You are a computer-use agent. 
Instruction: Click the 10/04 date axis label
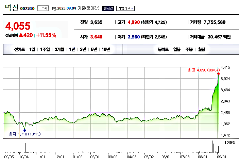point(24,157)
